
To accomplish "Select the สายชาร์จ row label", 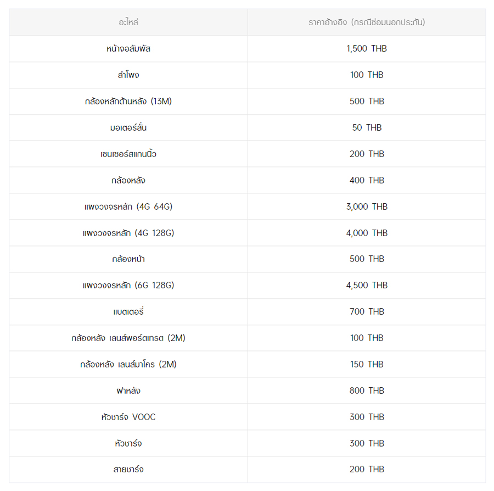I will [128, 470].
